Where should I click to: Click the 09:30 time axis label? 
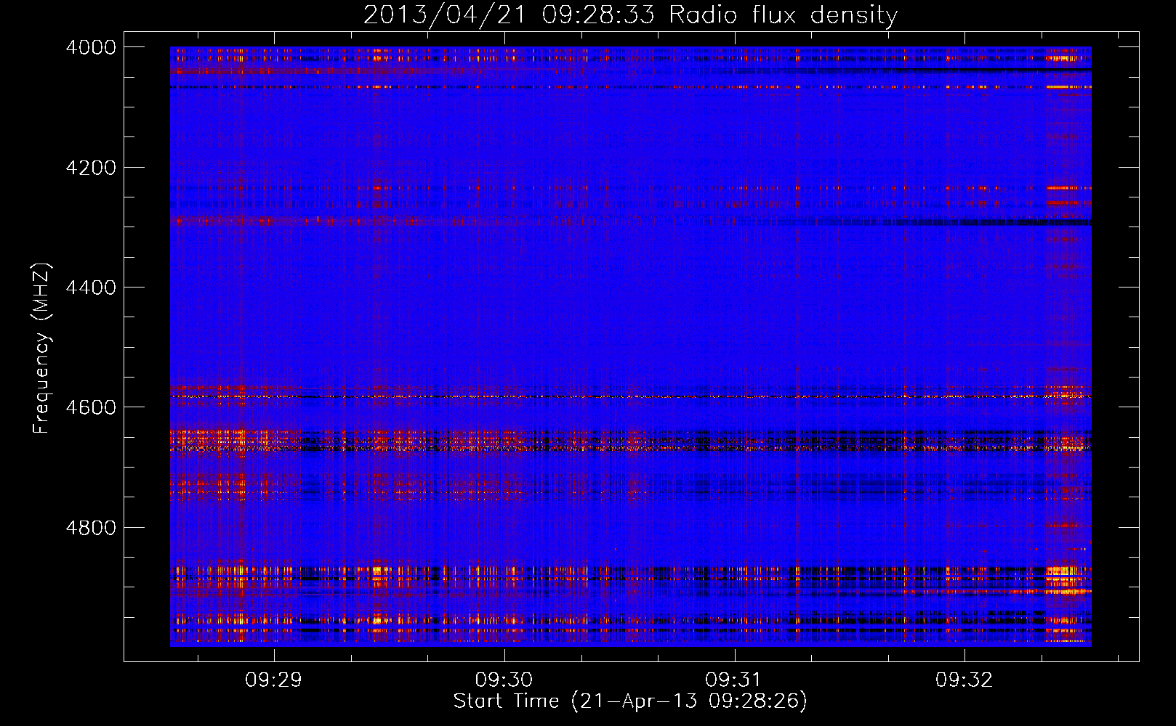coord(504,680)
